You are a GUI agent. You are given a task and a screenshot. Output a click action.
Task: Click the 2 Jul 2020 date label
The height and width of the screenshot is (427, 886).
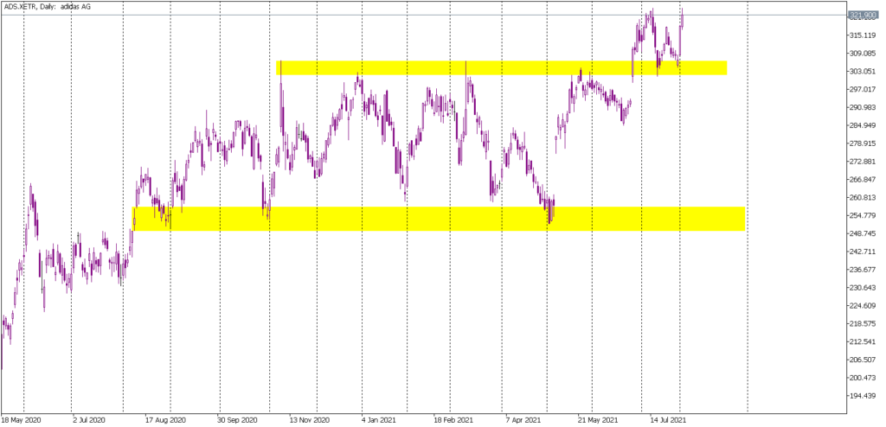[89, 421]
